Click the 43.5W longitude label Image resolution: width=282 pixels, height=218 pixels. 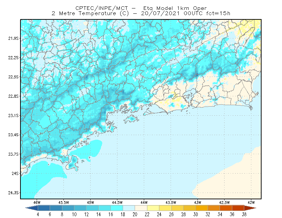(x=171, y=202)
